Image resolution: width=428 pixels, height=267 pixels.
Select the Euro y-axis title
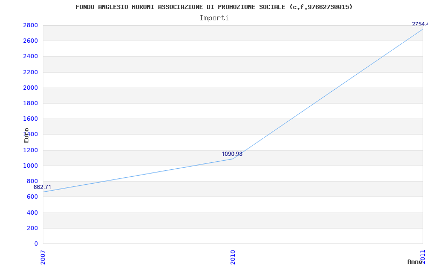pos(26,136)
